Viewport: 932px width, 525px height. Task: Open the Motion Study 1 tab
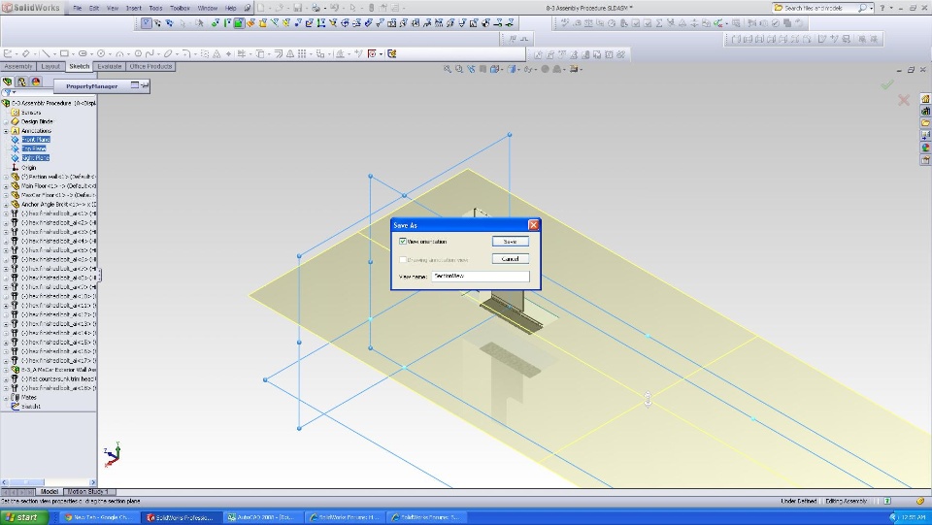point(88,492)
